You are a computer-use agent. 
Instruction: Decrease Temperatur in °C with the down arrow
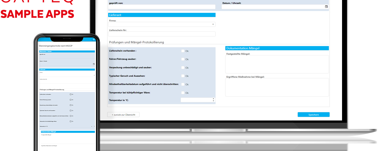214,101
